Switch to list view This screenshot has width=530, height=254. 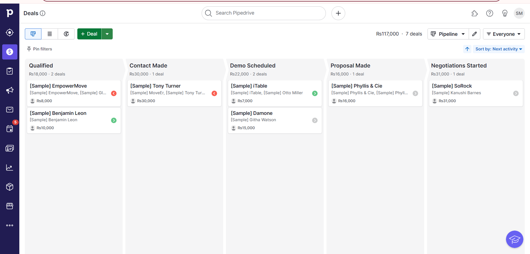coord(50,34)
